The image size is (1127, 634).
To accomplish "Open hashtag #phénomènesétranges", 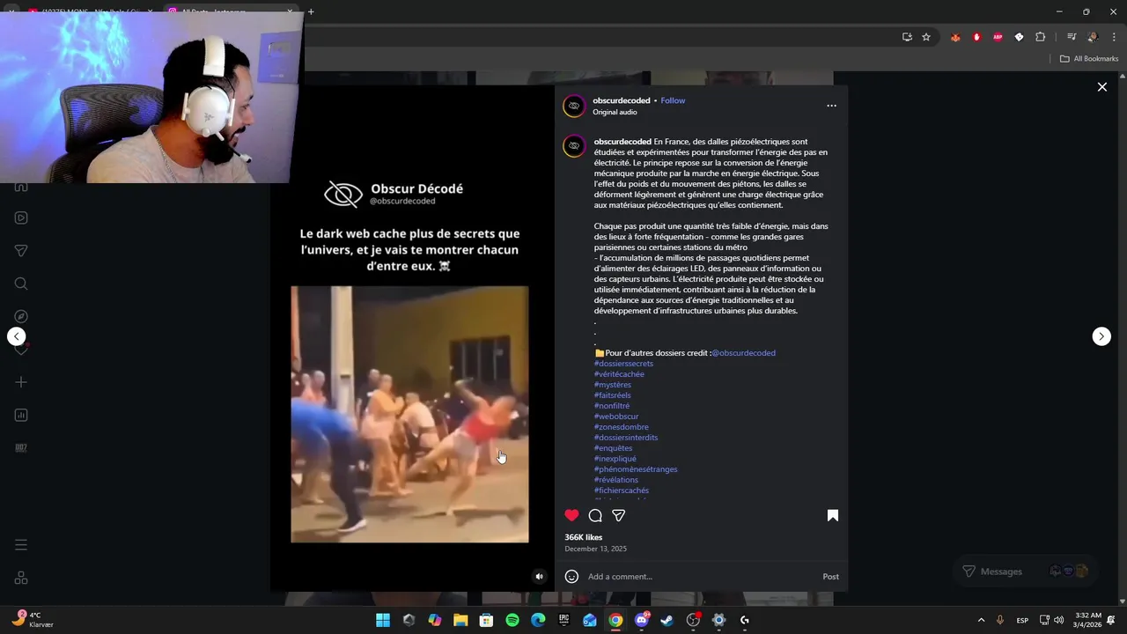I will 636,469.
